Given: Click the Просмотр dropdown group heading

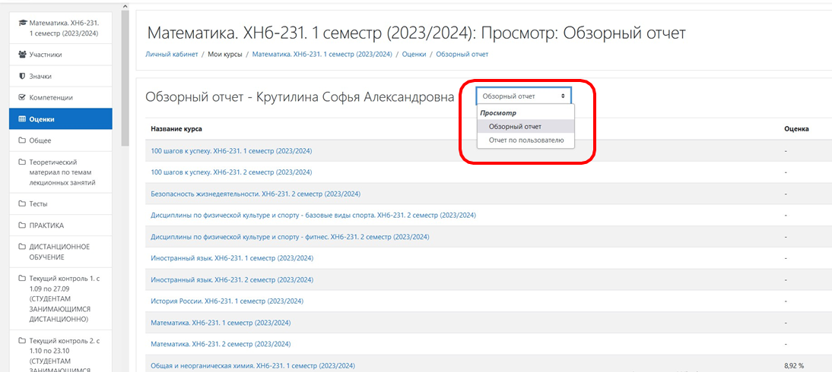Looking at the screenshot, I should (x=498, y=113).
